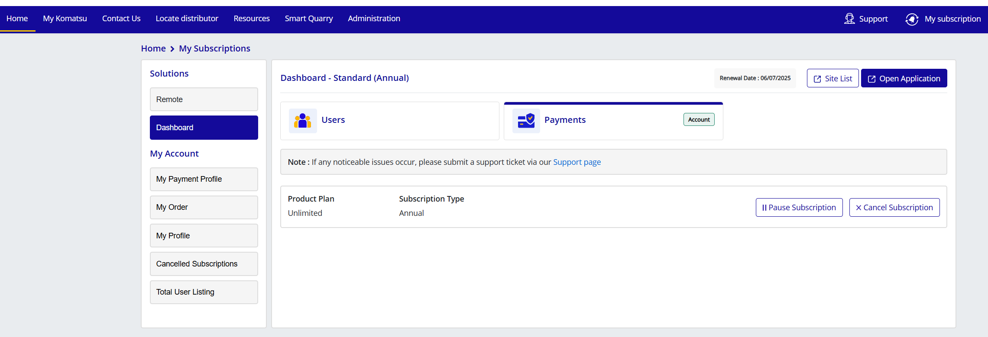This screenshot has height=337, width=988.
Task: Click the pause icon on Pause Subscription
Action: coord(764,208)
